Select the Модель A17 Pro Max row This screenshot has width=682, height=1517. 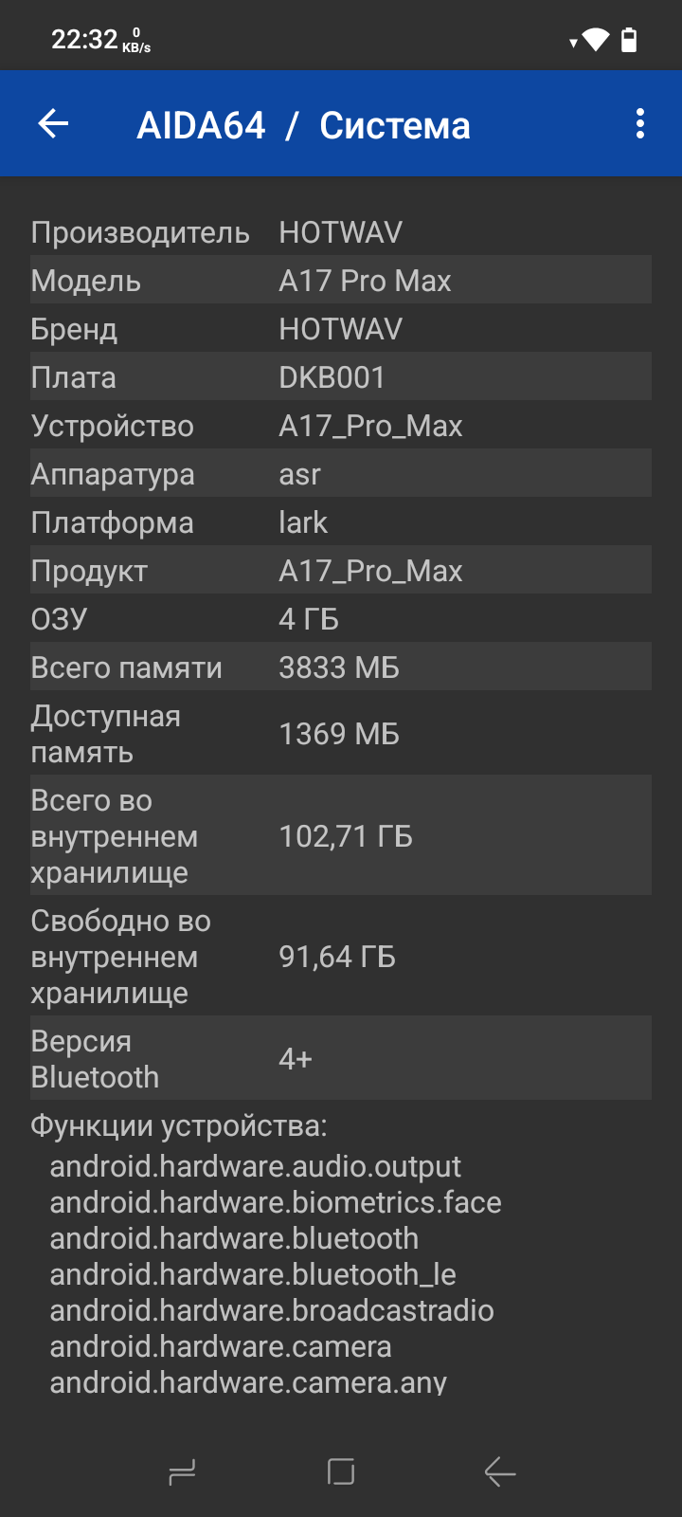(341, 281)
